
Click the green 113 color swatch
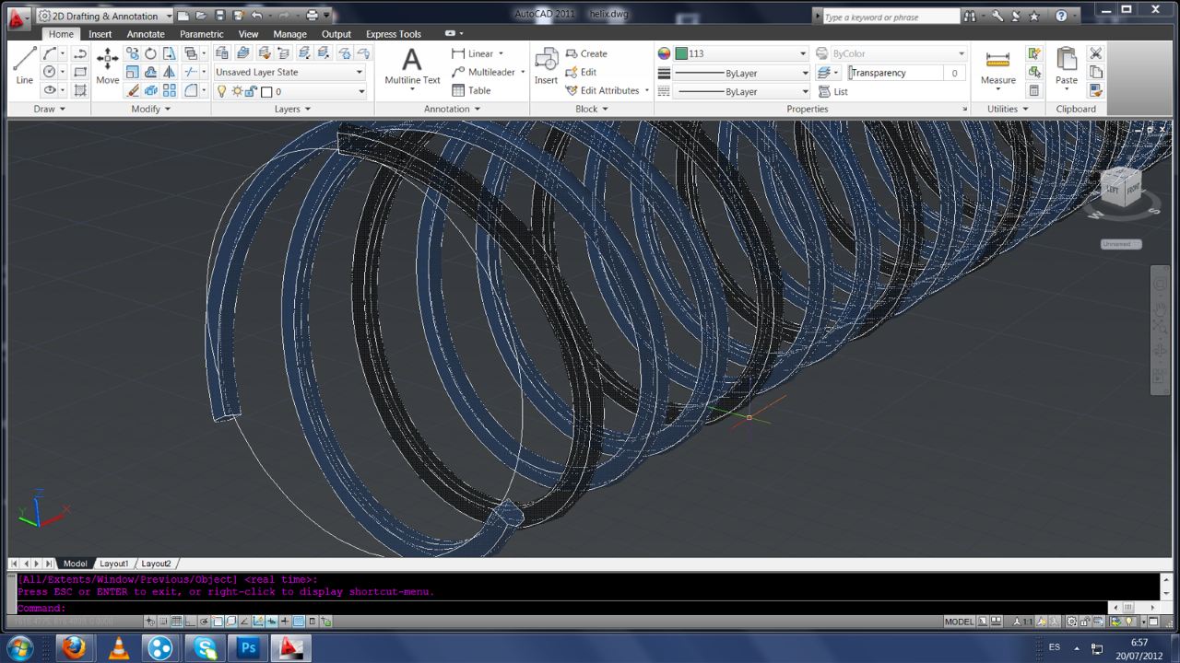point(681,53)
